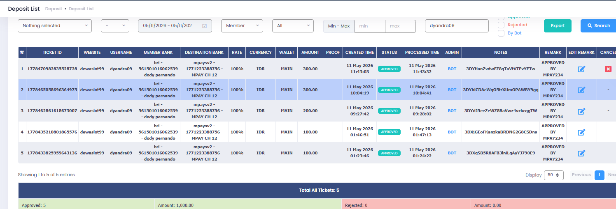Click APPROVED badge in 01:46:51 row

pyautogui.click(x=389, y=132)
